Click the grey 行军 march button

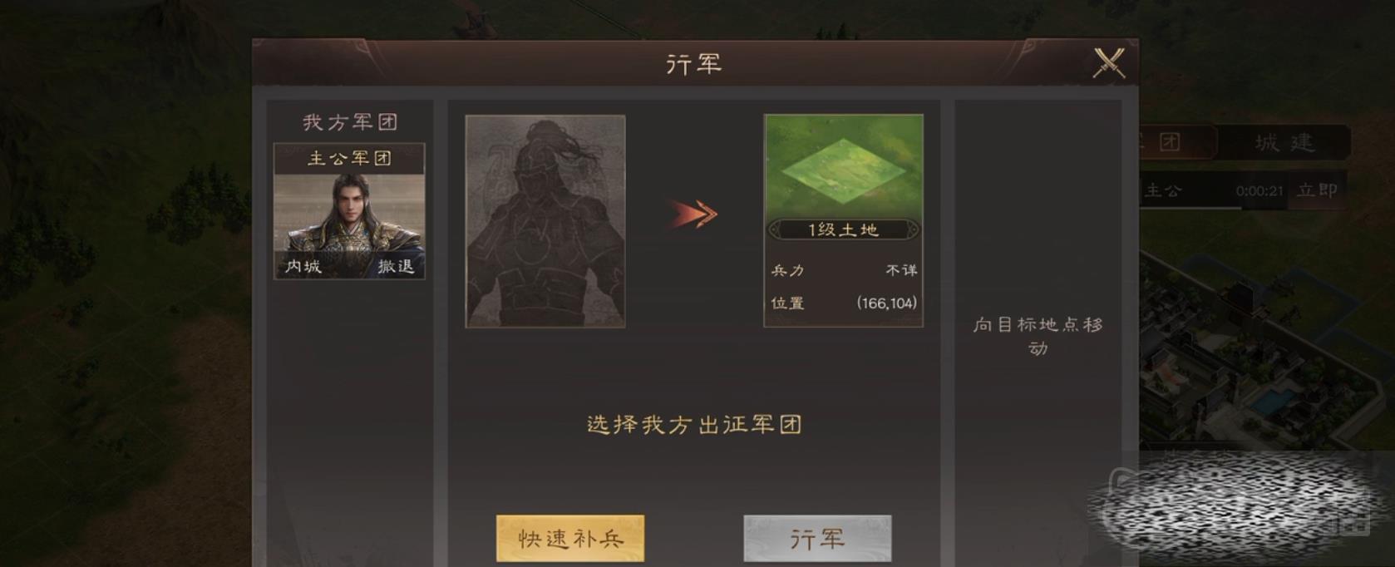tap(817, 539)
